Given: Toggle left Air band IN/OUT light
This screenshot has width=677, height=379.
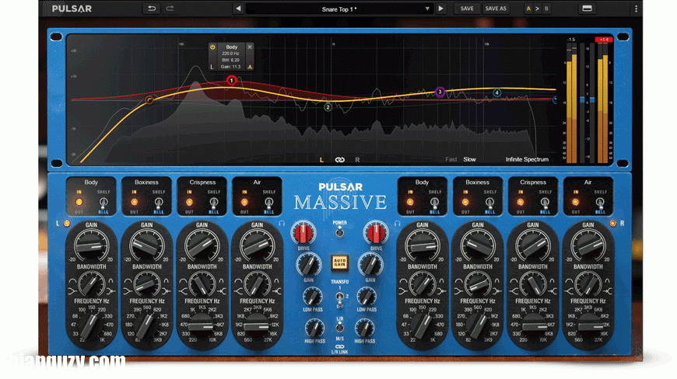Looking at the screenshot, I should coord(244,202).
